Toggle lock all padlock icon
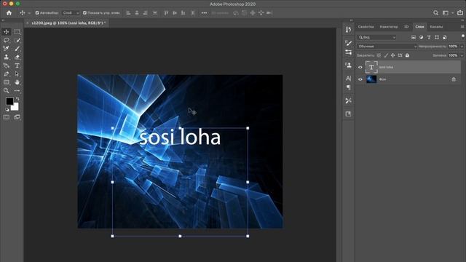 (x=407, y=55)
